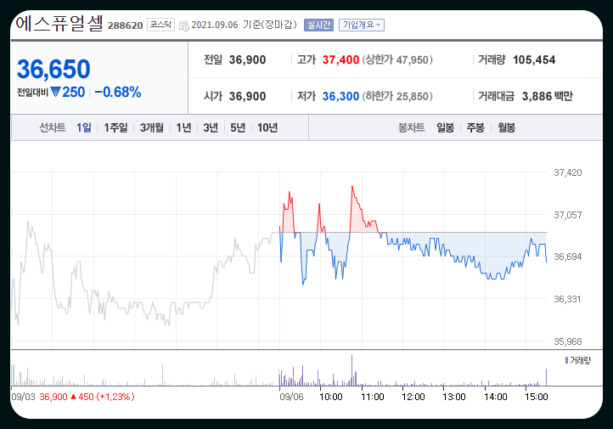The height and width of the screenshot is (429, 613).
Task: Click the lower limit 하한가 25,850 text
Action: tap(397, 96)
